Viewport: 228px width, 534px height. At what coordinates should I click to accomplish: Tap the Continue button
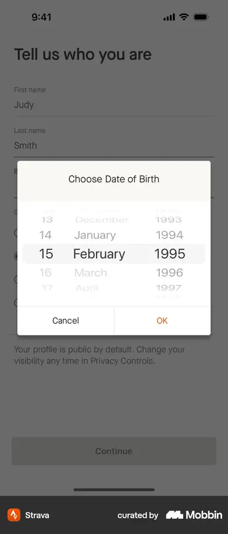click(114, 451)
